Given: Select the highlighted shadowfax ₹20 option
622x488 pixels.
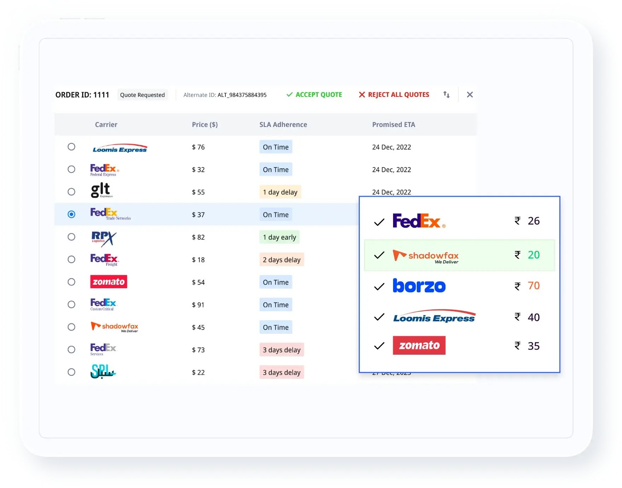Looking at the screenshot, I should [x=459, y=255].
